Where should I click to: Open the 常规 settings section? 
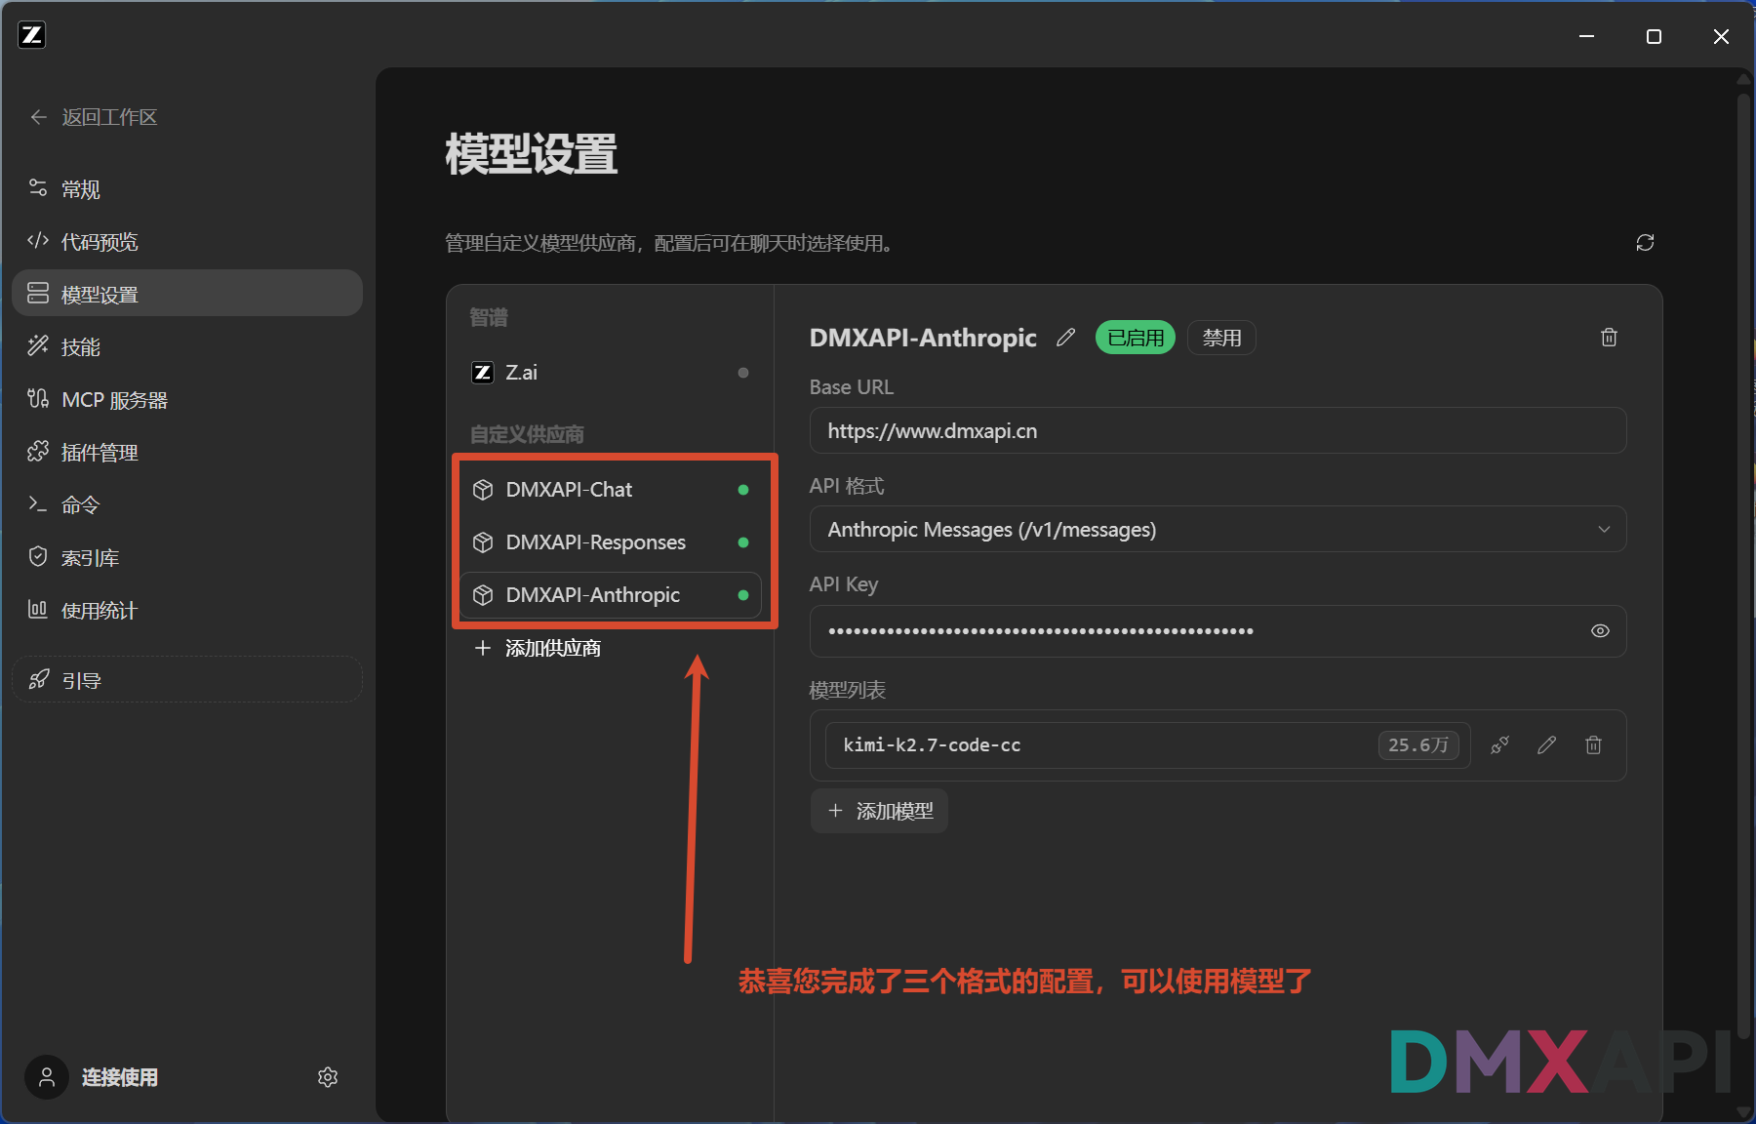coord(186,188)
